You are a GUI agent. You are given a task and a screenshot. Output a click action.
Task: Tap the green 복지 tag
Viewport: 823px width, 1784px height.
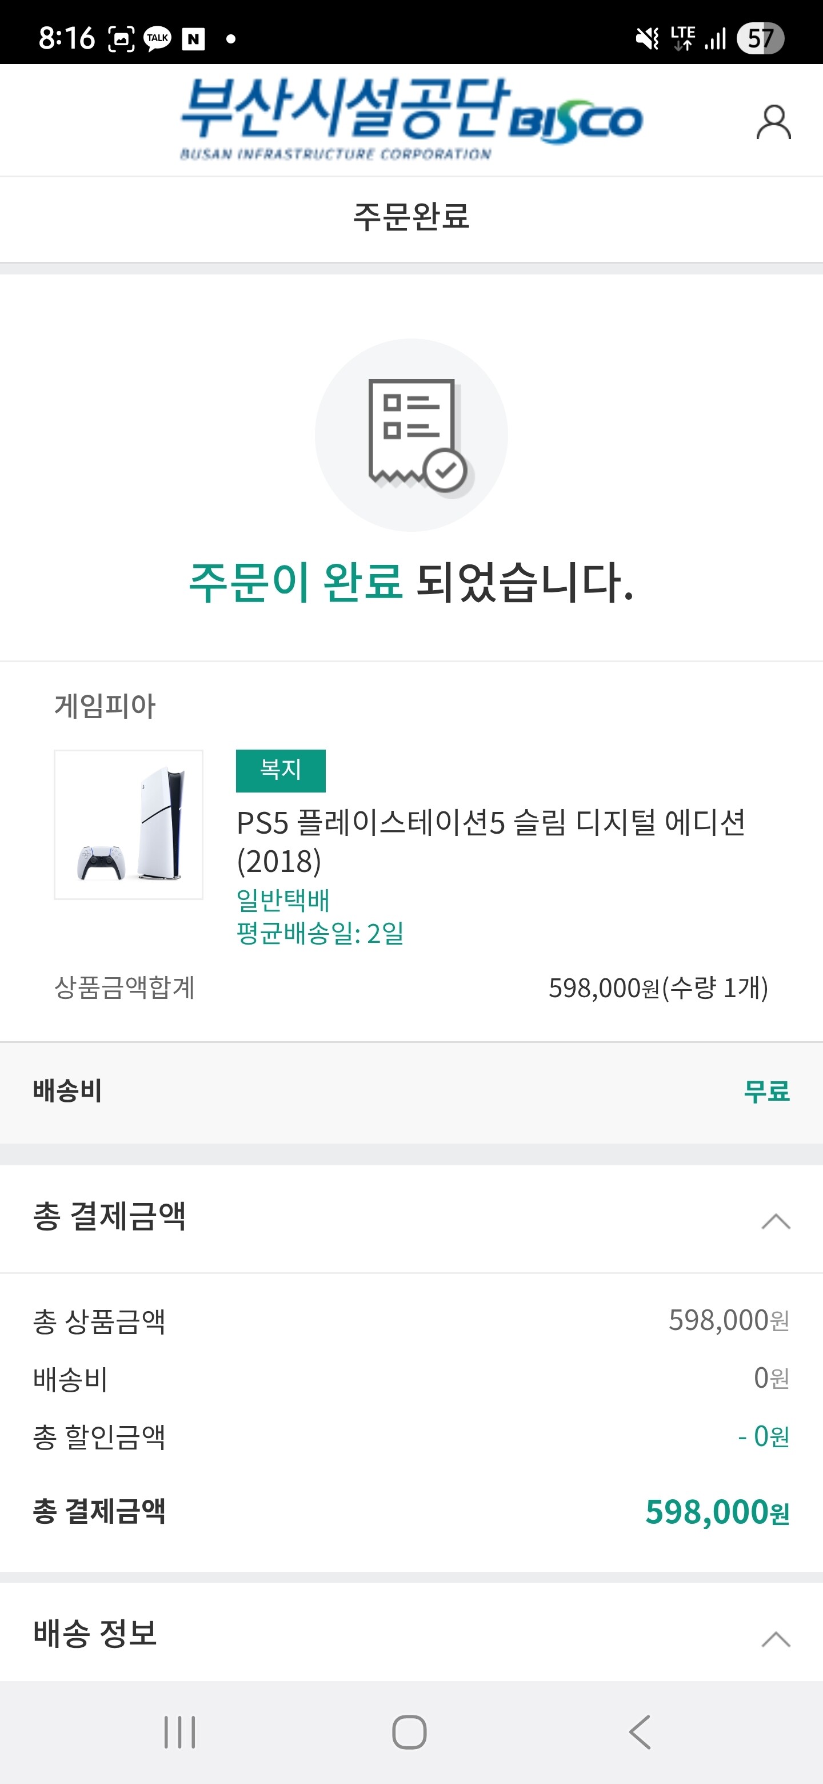click(x=280, y=770)
